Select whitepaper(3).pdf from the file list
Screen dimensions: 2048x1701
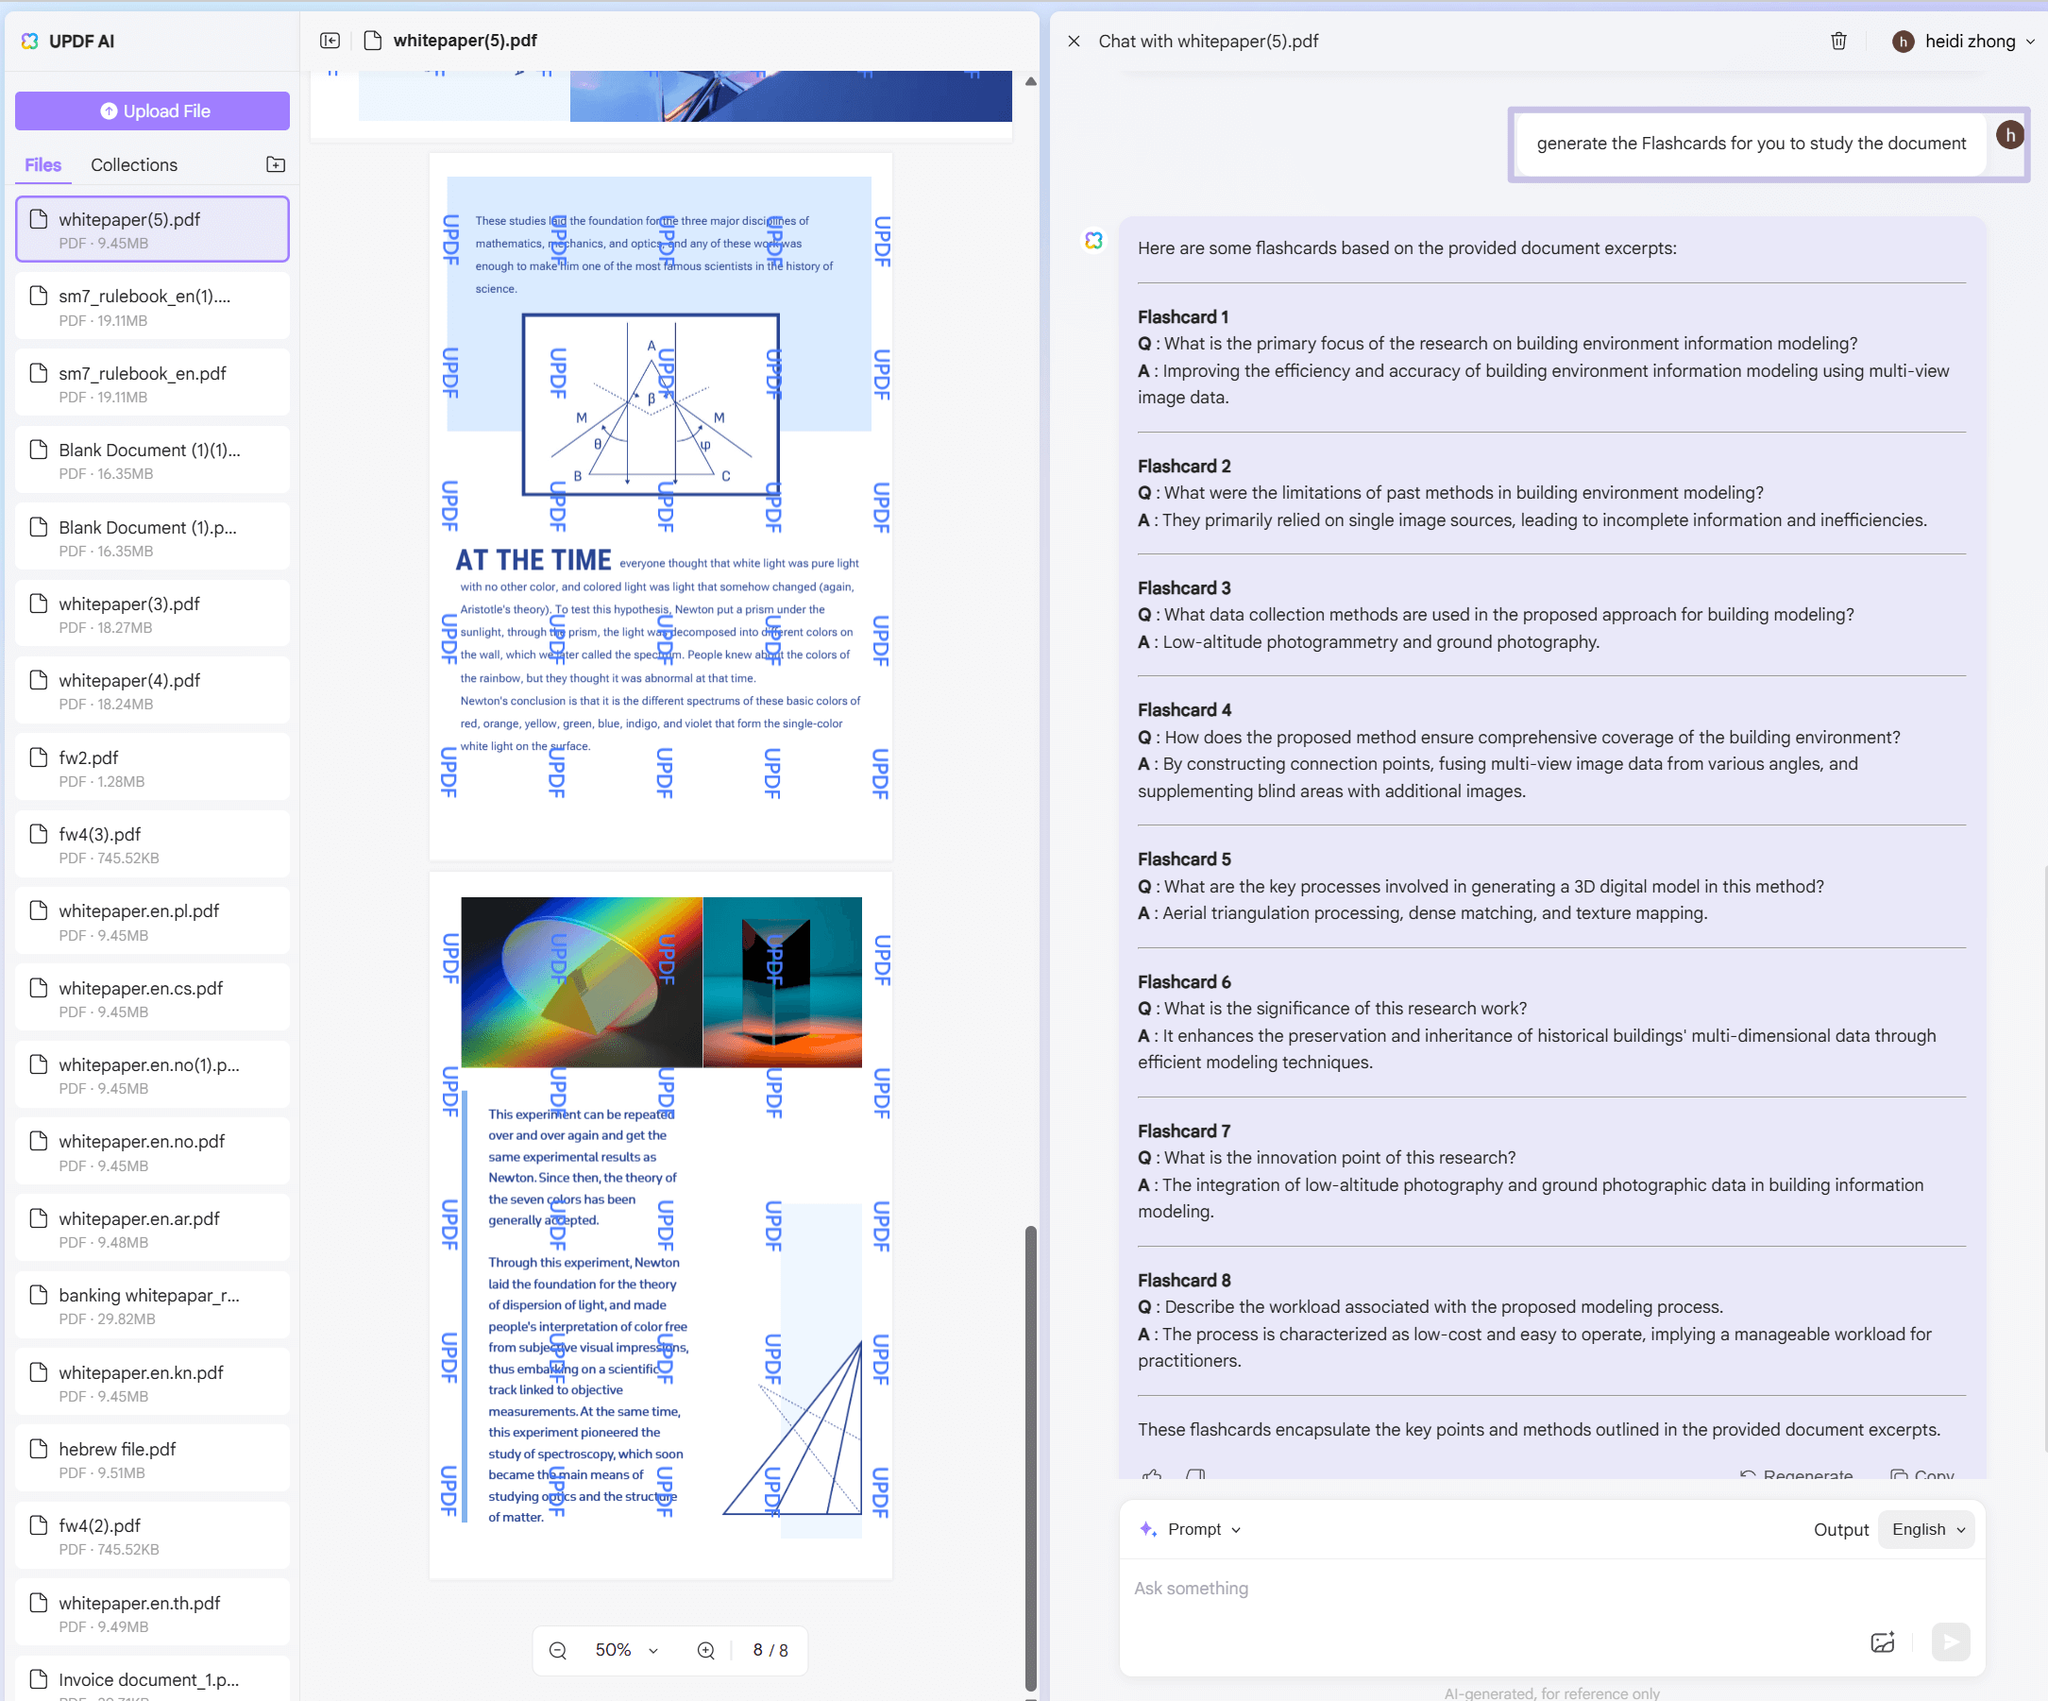coord(152,614)
